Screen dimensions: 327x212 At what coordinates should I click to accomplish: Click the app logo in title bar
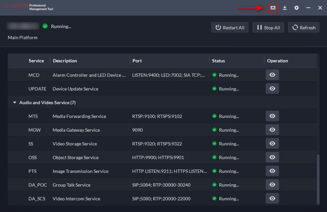(6, 6)
